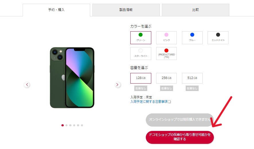Select the fourth carousel dot indicator

[74, 125]
